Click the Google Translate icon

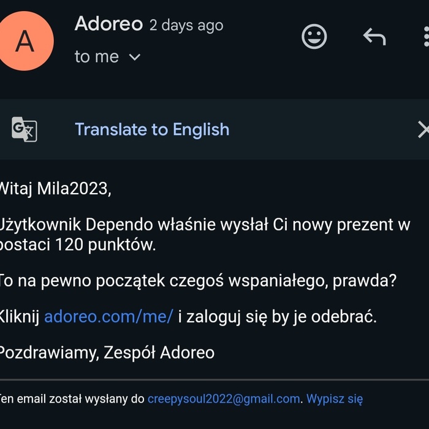pos(25,129)
